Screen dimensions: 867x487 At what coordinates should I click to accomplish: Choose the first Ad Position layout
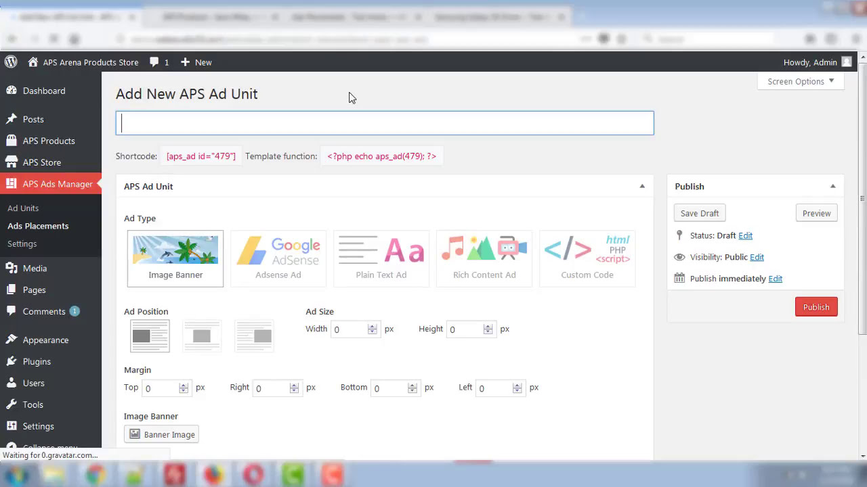tap(149, 335)
